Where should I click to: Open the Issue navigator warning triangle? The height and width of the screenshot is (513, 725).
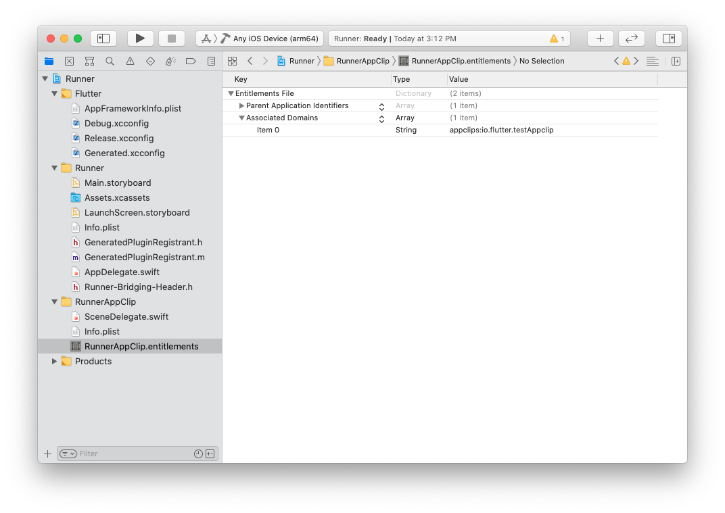pos(130,61)
